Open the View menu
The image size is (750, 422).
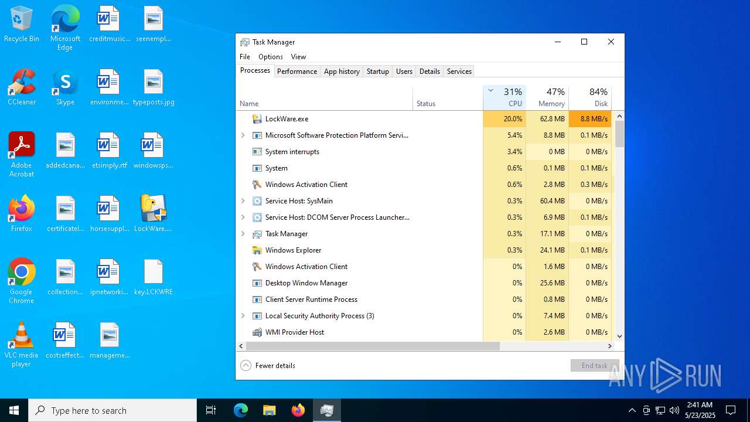click(298, 57)
